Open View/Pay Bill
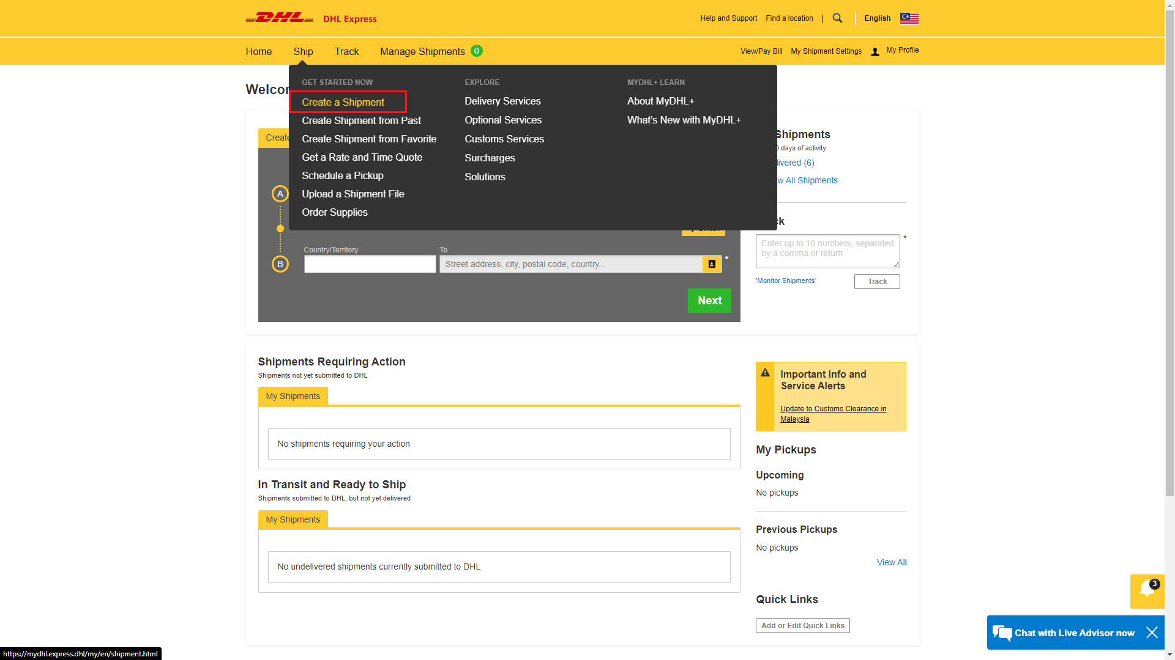 click(x=761, y=51)
